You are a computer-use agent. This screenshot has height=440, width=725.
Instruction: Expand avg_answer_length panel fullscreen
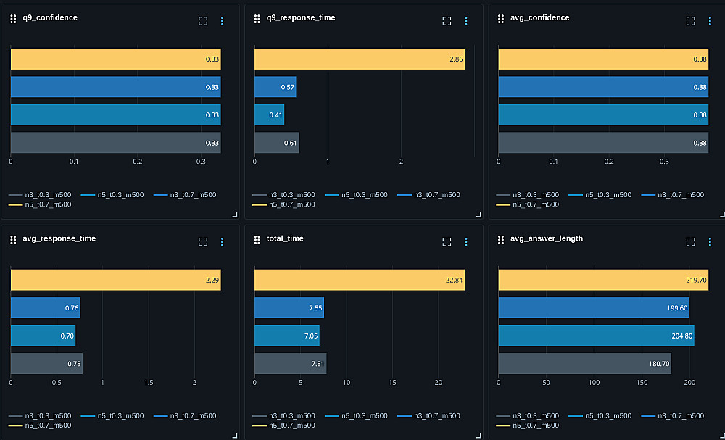tap(691, 241)
